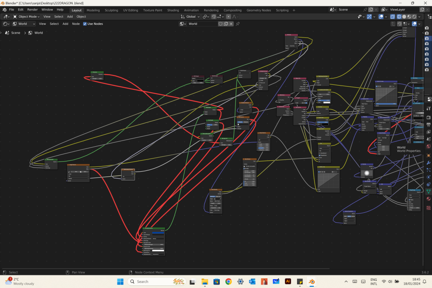Image resolution: width=432 pixels, height=288 pixels.
Task: Toggle node editor snapping
Action: [x=400, y=24]
